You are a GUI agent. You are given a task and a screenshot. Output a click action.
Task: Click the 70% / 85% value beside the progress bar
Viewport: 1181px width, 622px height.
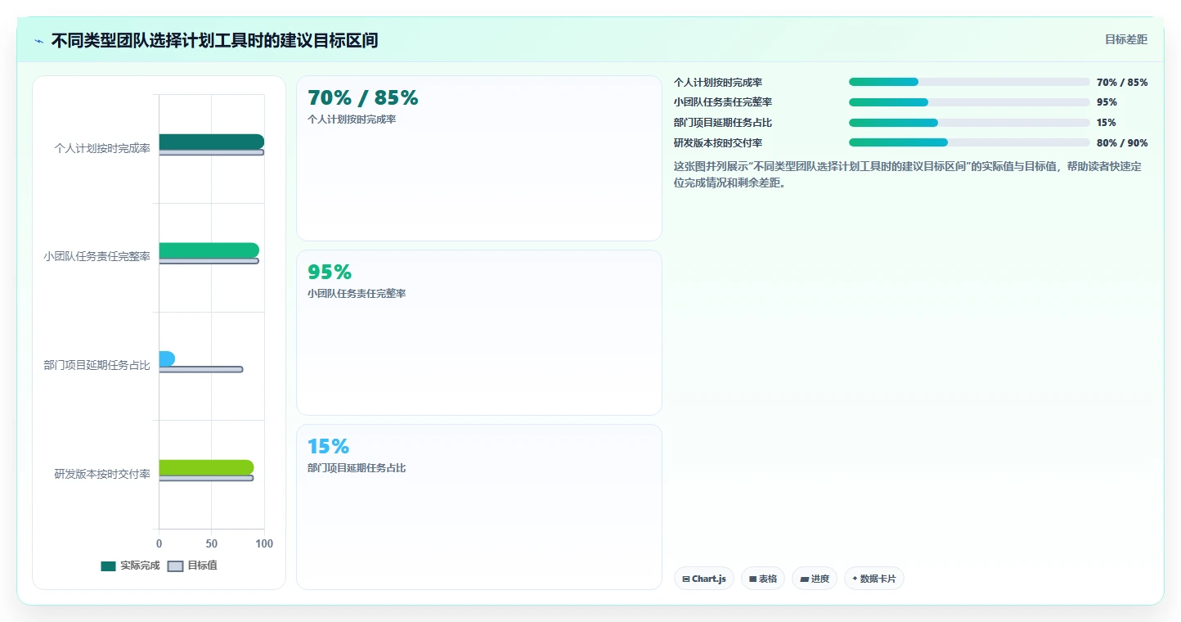(1122, 83)
